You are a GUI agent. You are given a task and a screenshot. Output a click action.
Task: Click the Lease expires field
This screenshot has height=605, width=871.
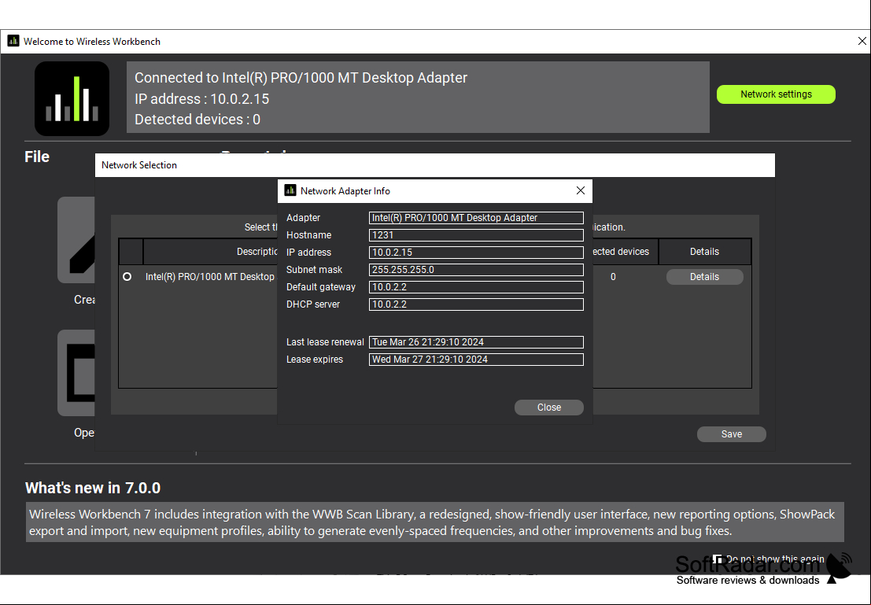tap(476, 360)
